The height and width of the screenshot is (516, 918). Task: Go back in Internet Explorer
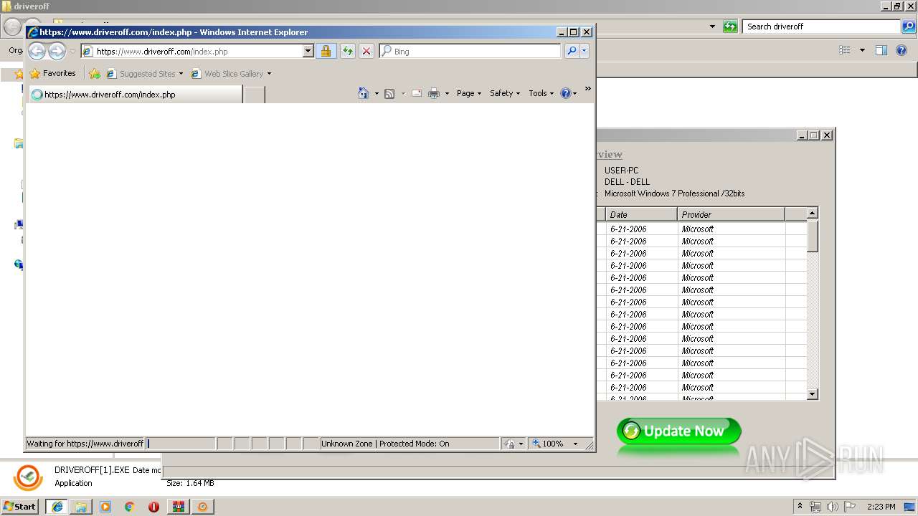click(37, 51)
